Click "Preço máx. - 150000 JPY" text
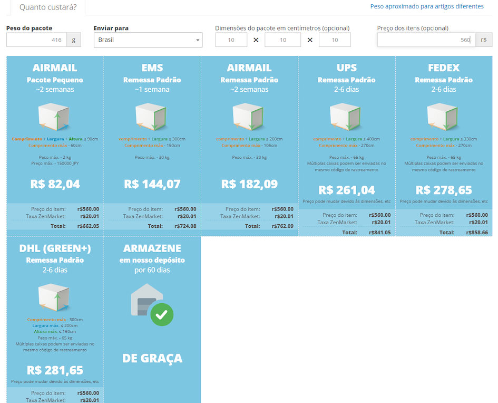 [x=55, y=164]
